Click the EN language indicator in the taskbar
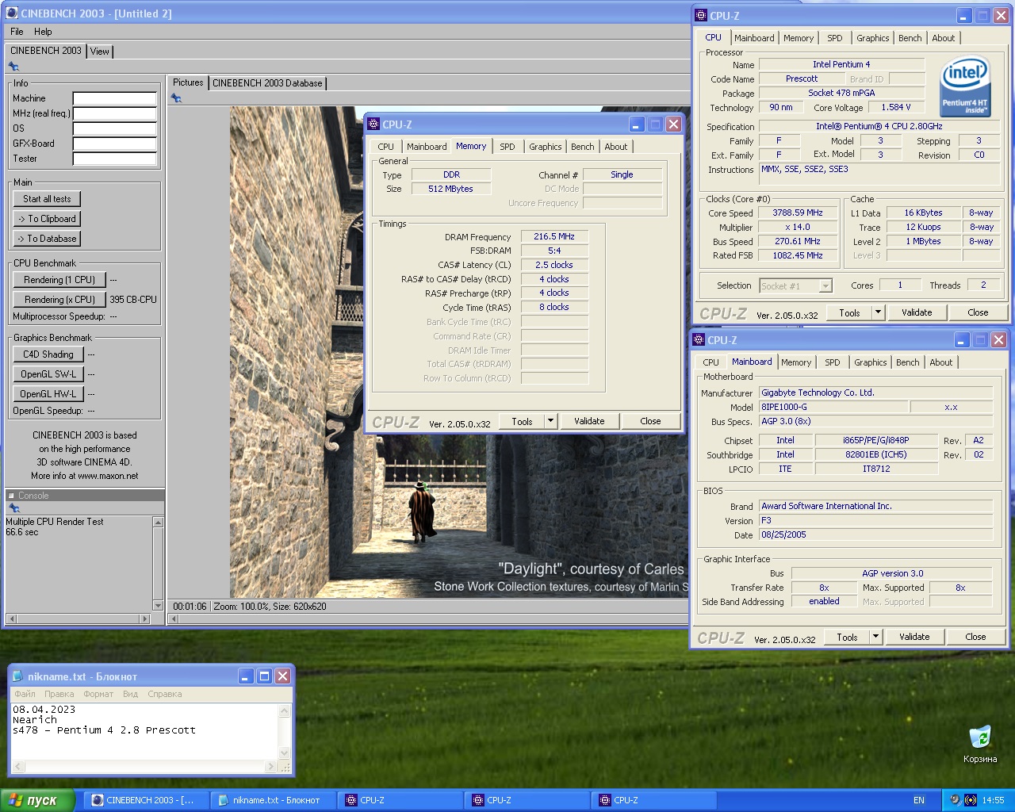Screen dimensions: 1015x812 click(x=919, y=800)
